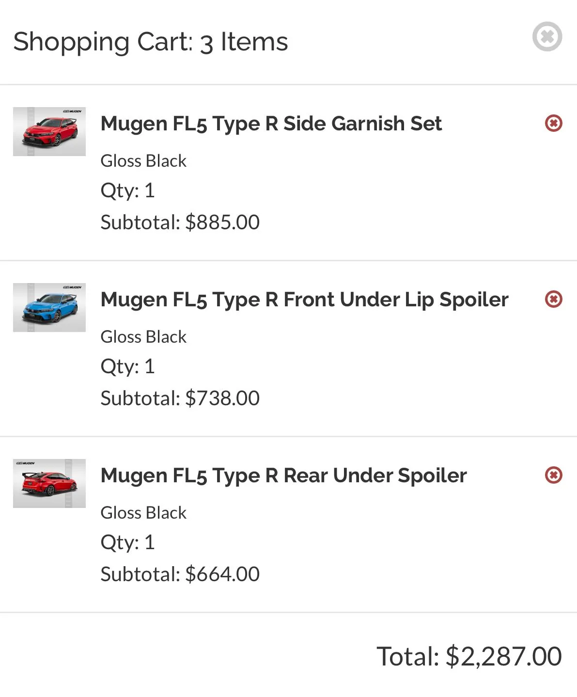Open the Rear Under Spoiler product thumbnail
The image size is (577, 697).
49,483
